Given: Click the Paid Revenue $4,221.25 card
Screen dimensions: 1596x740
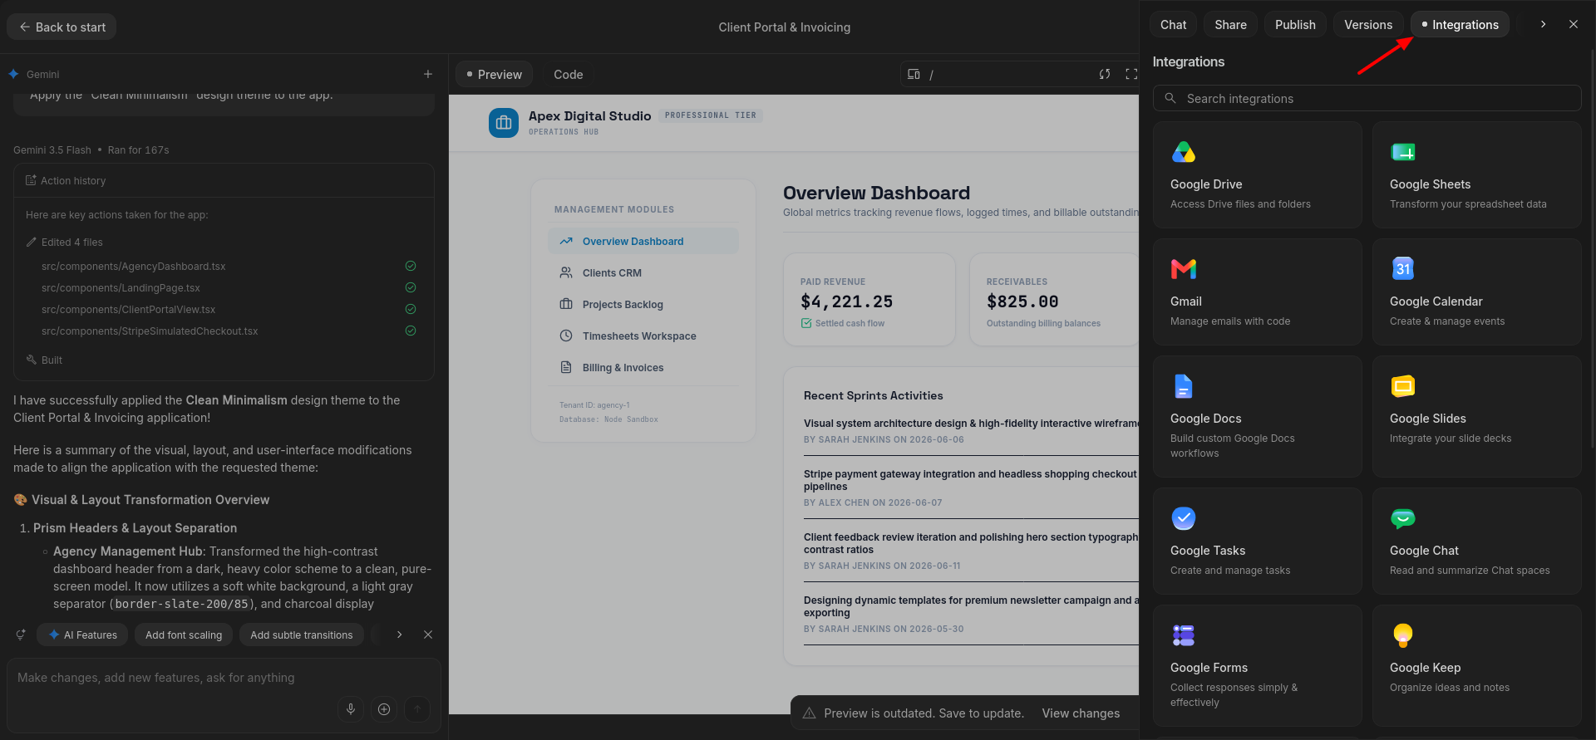Looking at the screenshot, I should coord(869,299).
